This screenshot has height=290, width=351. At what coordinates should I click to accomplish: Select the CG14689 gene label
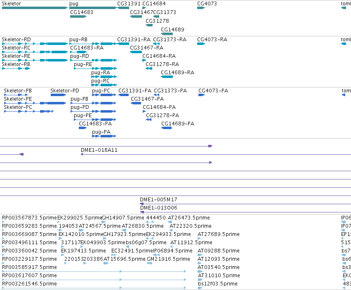point(172,30)
